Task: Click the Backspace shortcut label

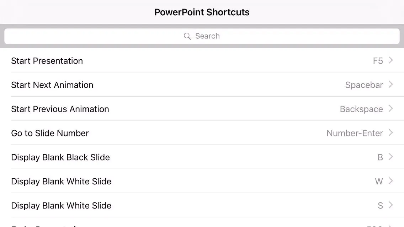Action: coord(361,109)
